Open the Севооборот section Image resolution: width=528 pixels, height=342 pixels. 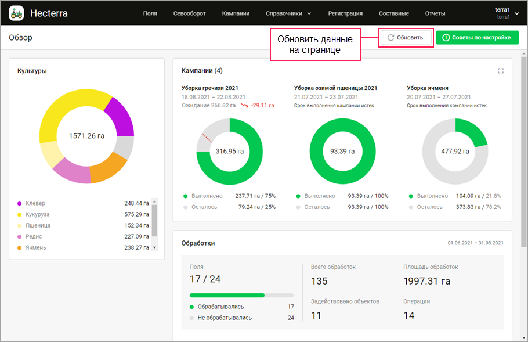[x=189, y=13]
